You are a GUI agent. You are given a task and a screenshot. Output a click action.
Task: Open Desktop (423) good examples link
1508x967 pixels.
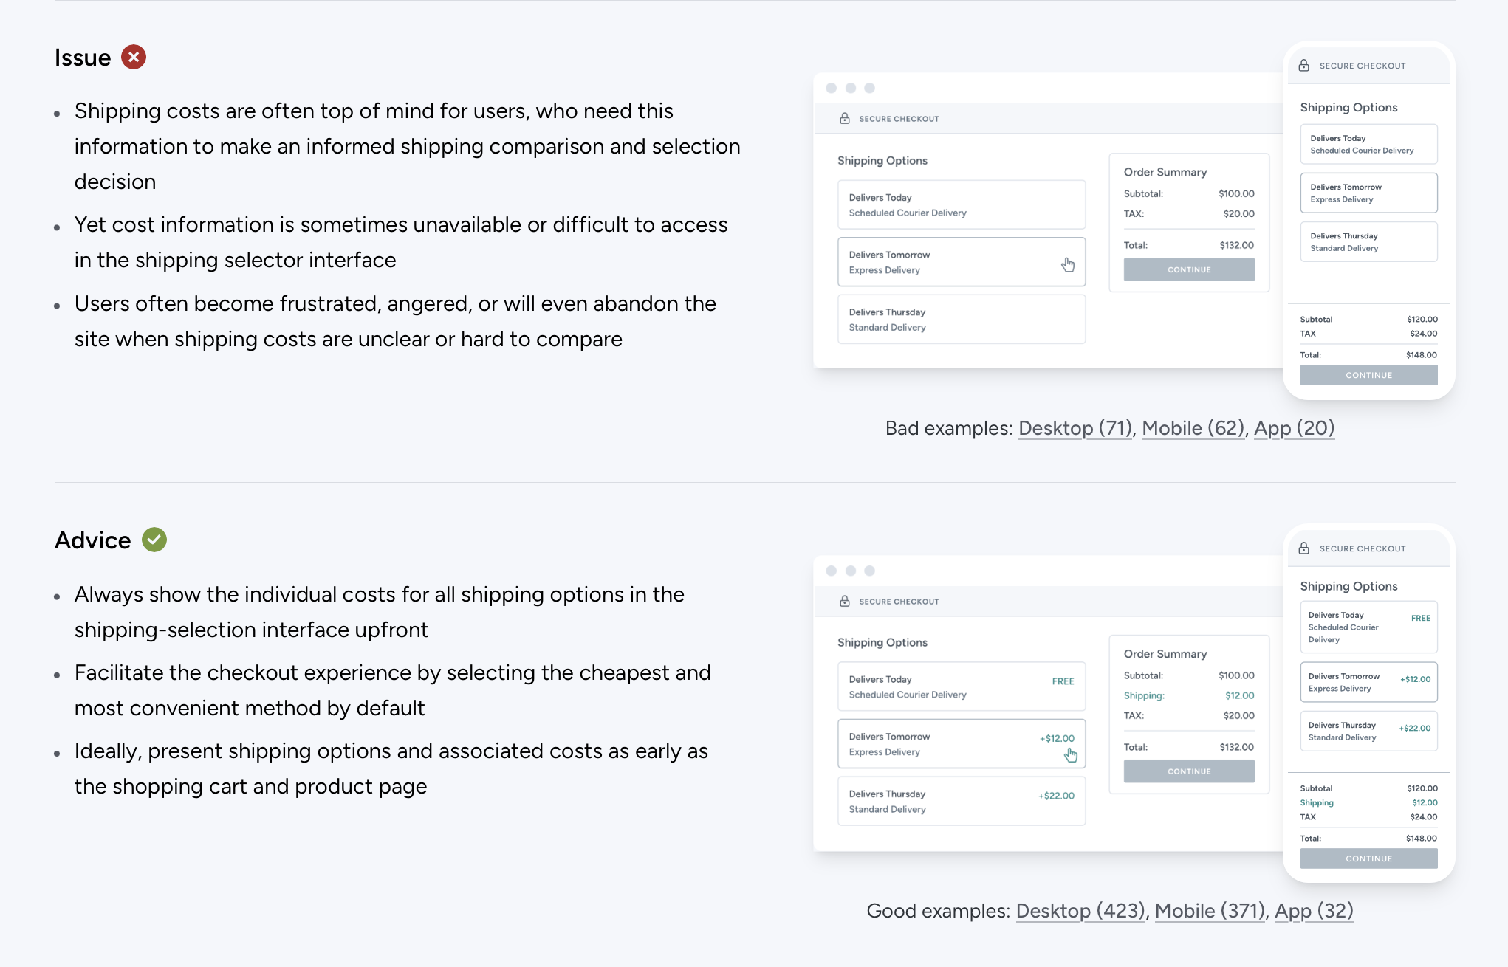coord(1080,911)
